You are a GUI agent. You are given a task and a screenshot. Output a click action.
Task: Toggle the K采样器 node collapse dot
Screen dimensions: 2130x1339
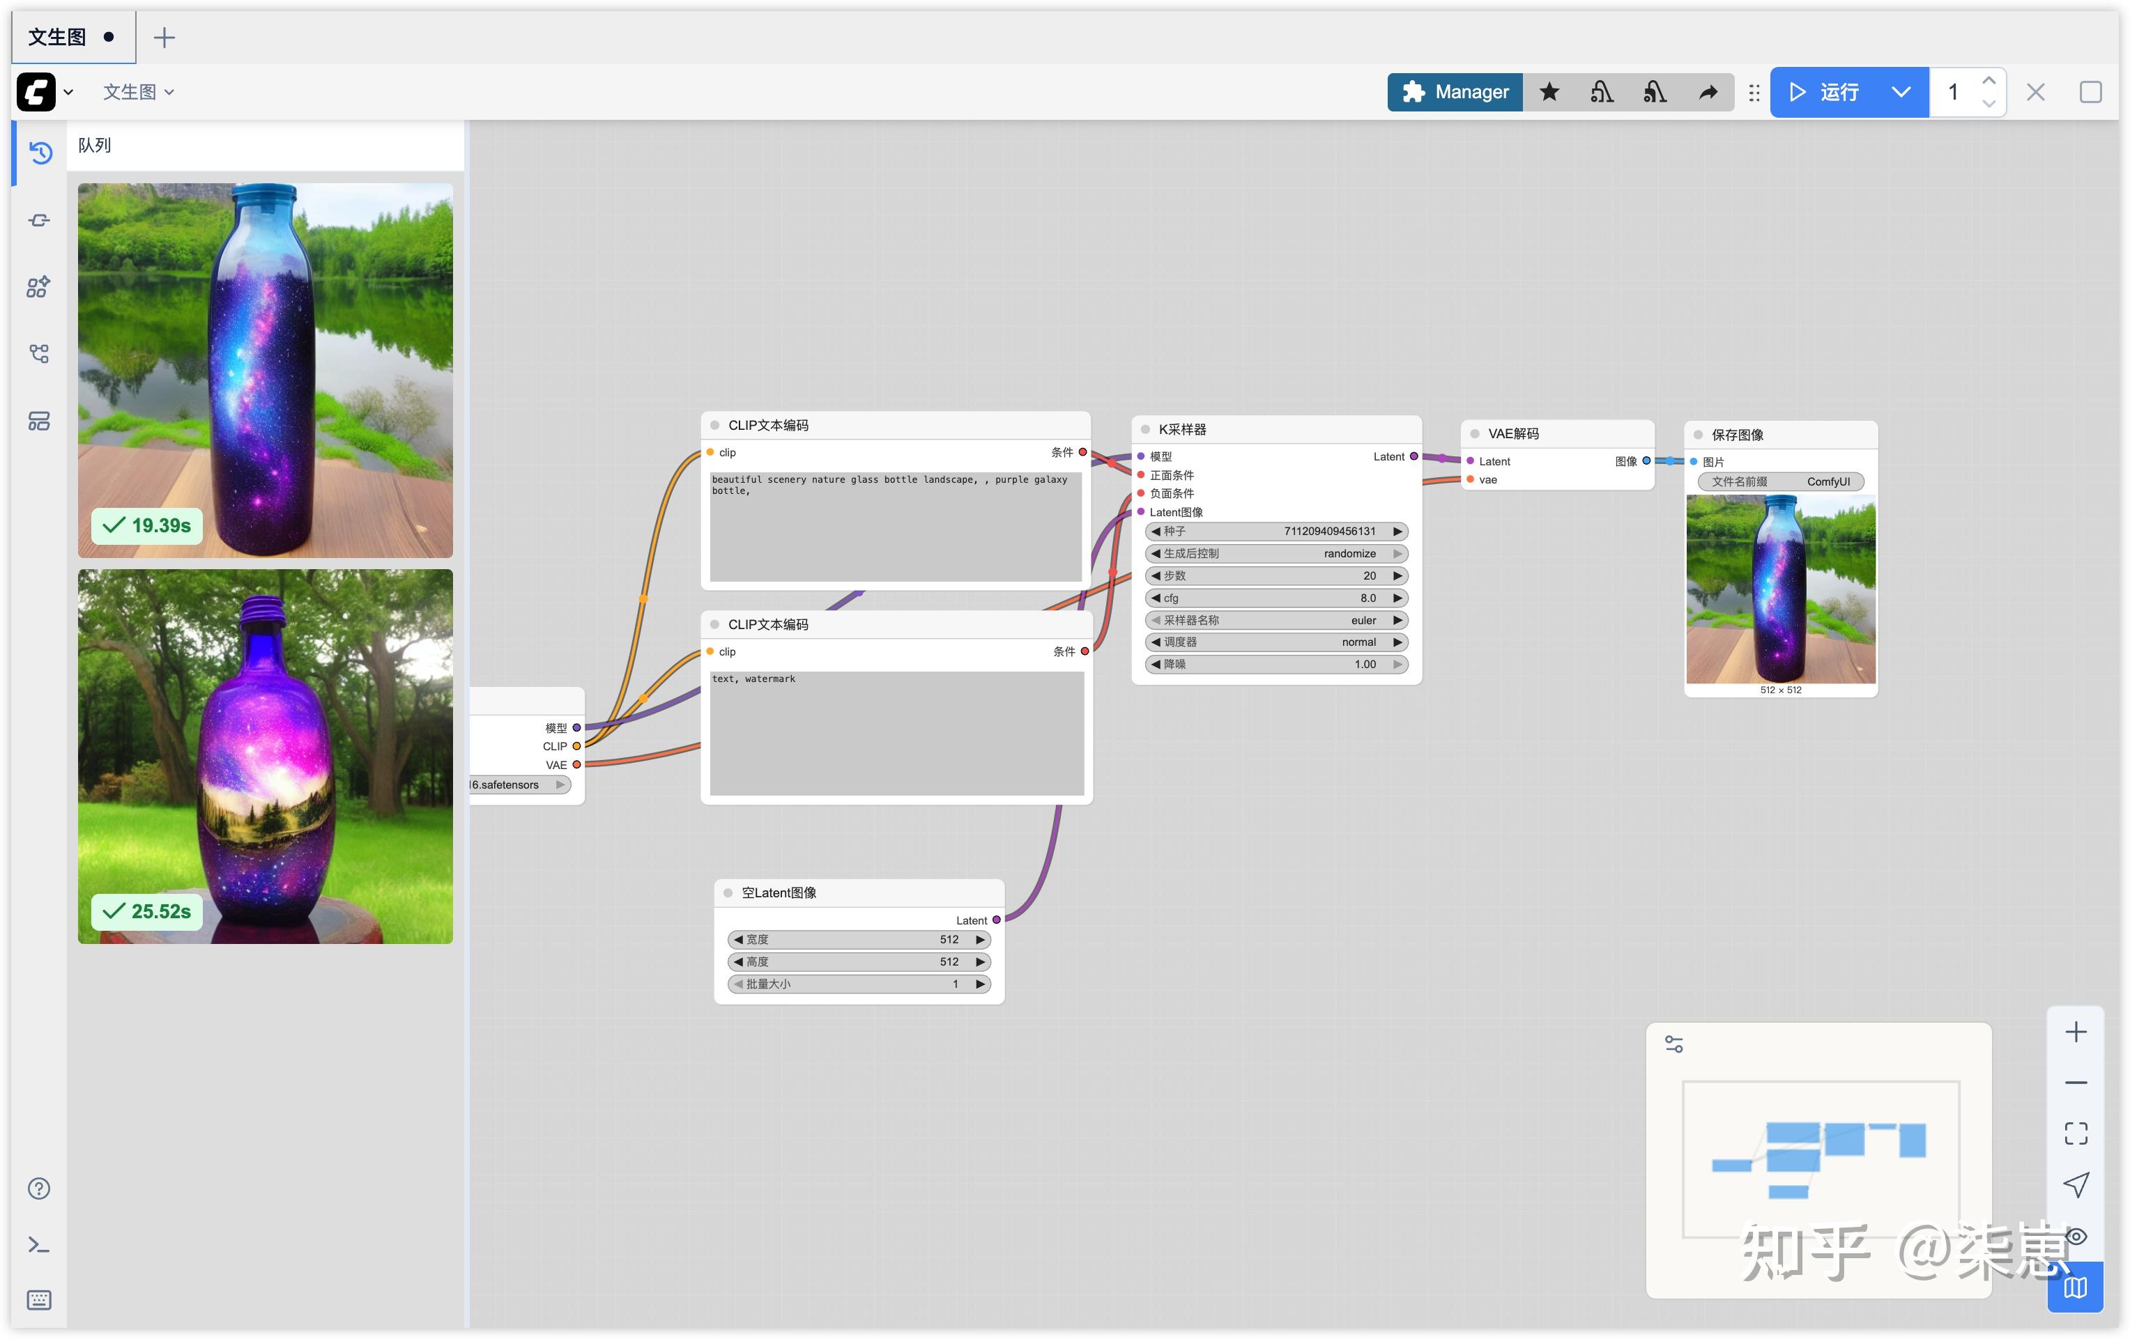(x=1144, y=430)
